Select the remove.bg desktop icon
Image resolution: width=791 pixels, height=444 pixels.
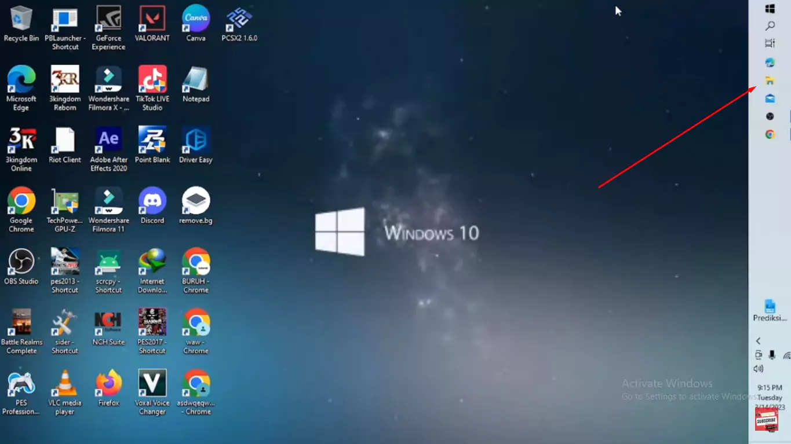[x=196, y=207]
